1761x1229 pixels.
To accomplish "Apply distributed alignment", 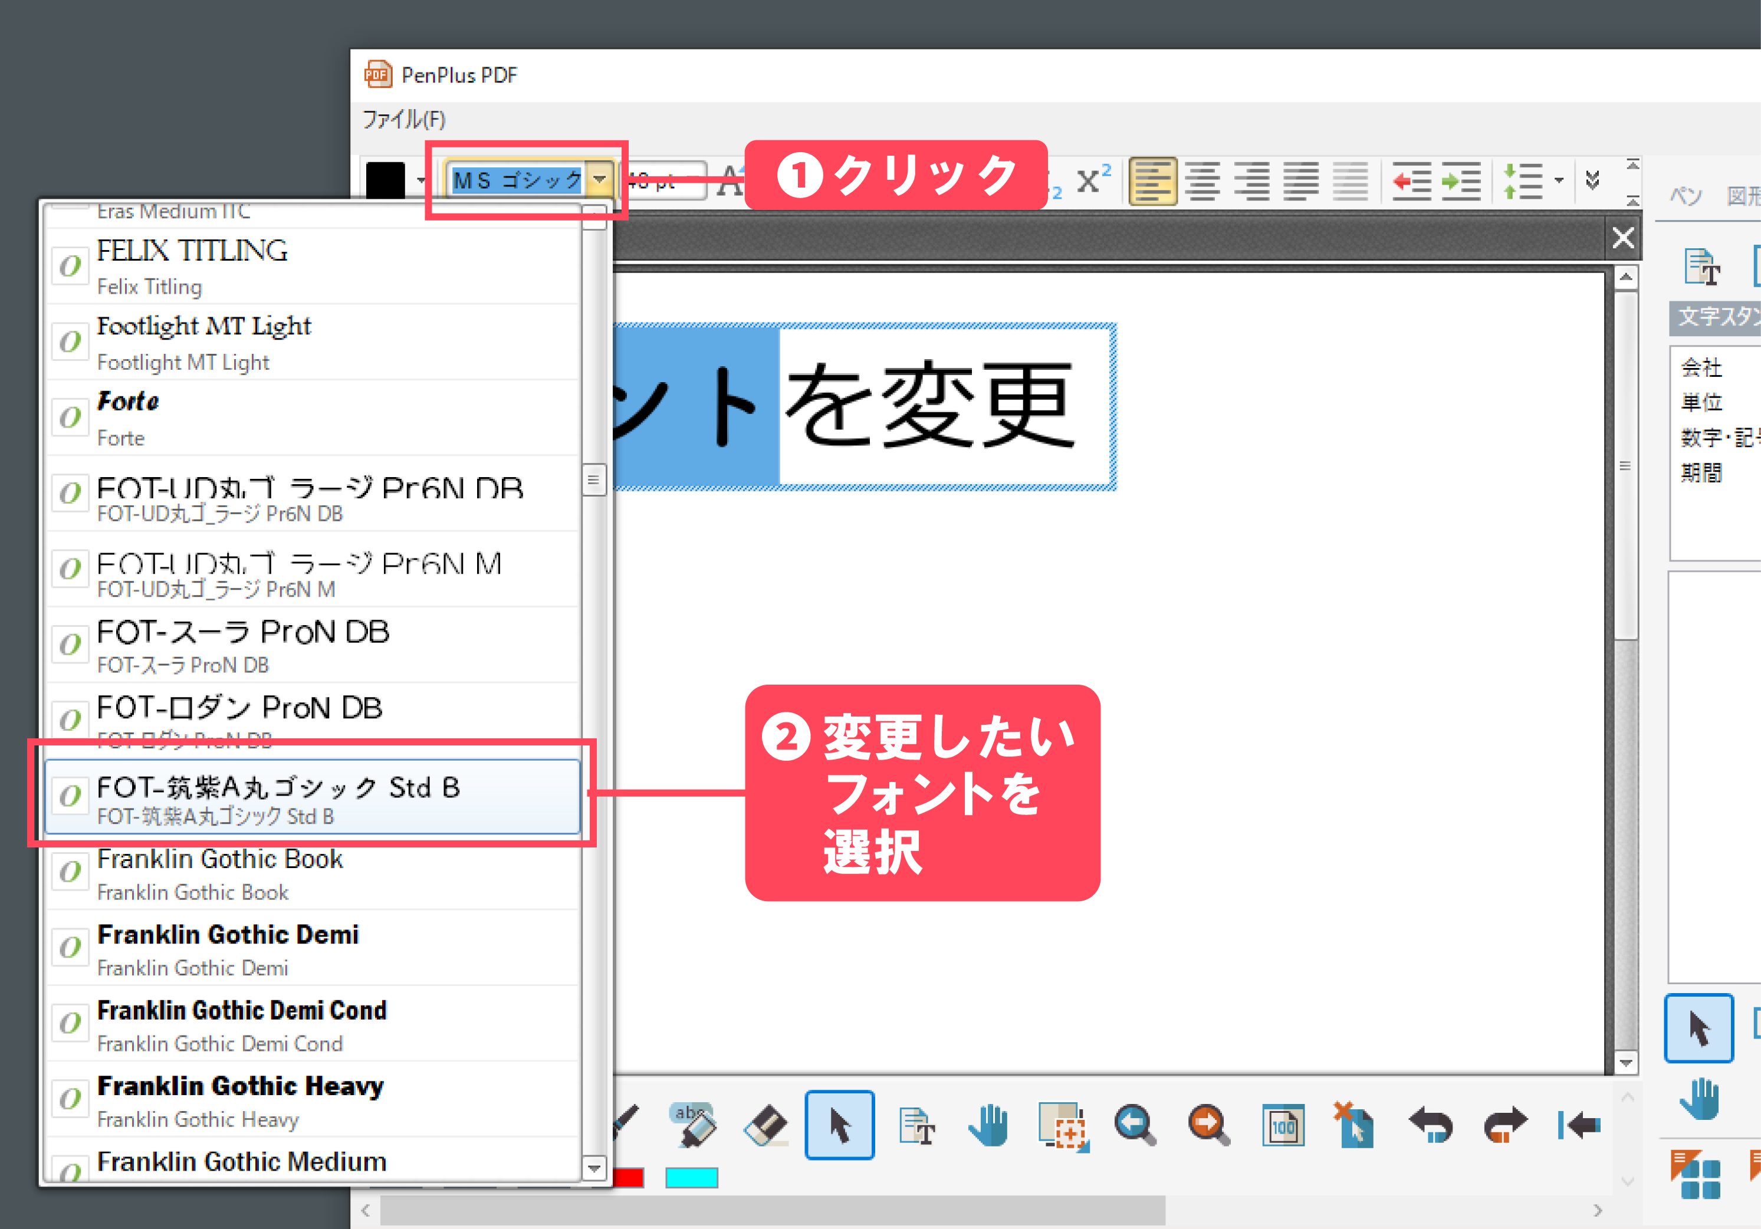I will point(1350,182).
